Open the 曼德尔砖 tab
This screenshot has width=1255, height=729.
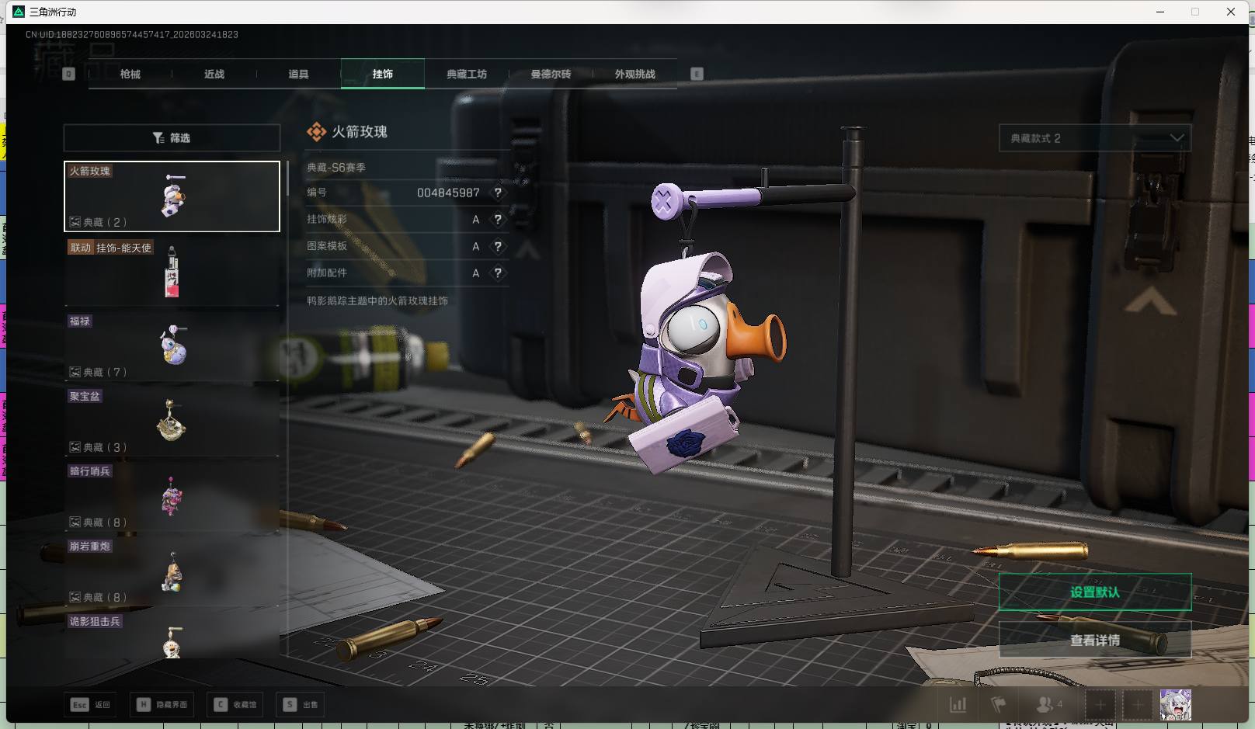coord(551,75)
